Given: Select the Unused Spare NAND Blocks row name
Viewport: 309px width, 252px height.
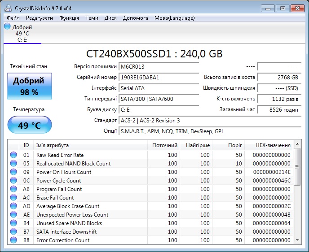Looking at the screenshot, I should tap(69, 223).
